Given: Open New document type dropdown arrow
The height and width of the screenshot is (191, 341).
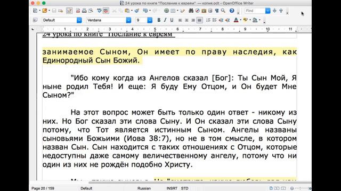Looking at the screenshot, I should click(40, 11).
